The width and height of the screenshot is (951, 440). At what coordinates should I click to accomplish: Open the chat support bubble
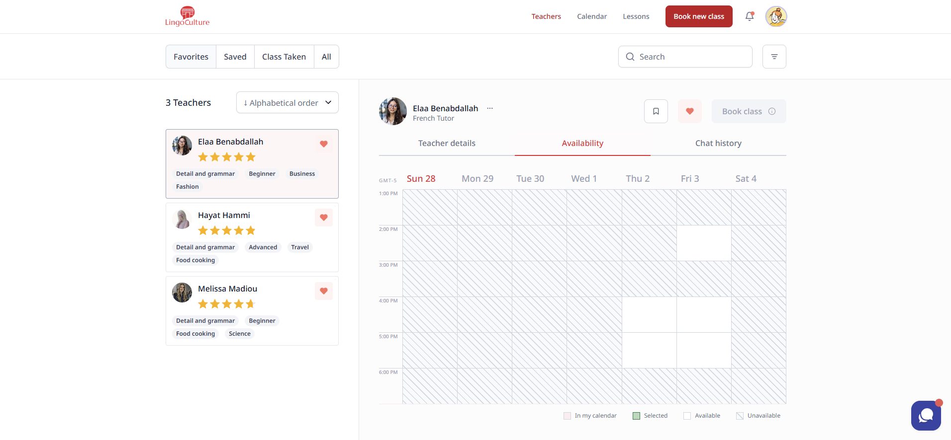click(926, 415)
